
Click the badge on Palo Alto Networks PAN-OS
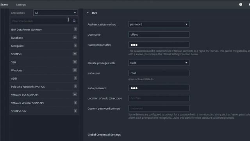(75, 86)
